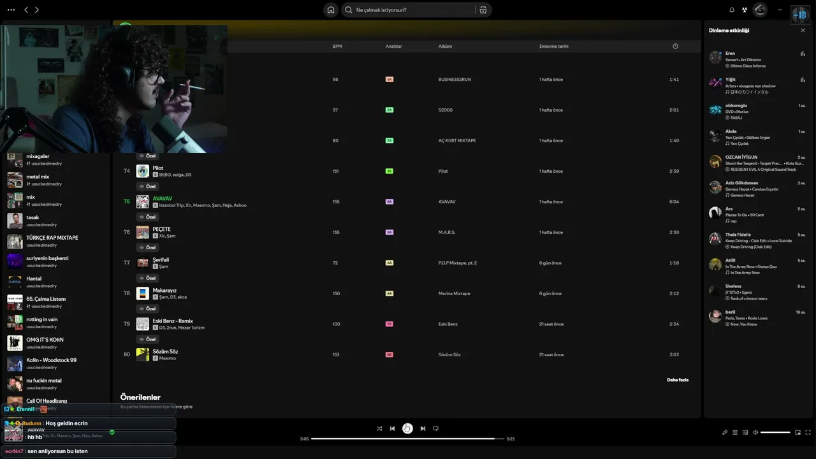The image size is (816, 459).
Task: Sort by Eklenme tarihi column header
Action: tap(554, 47)
